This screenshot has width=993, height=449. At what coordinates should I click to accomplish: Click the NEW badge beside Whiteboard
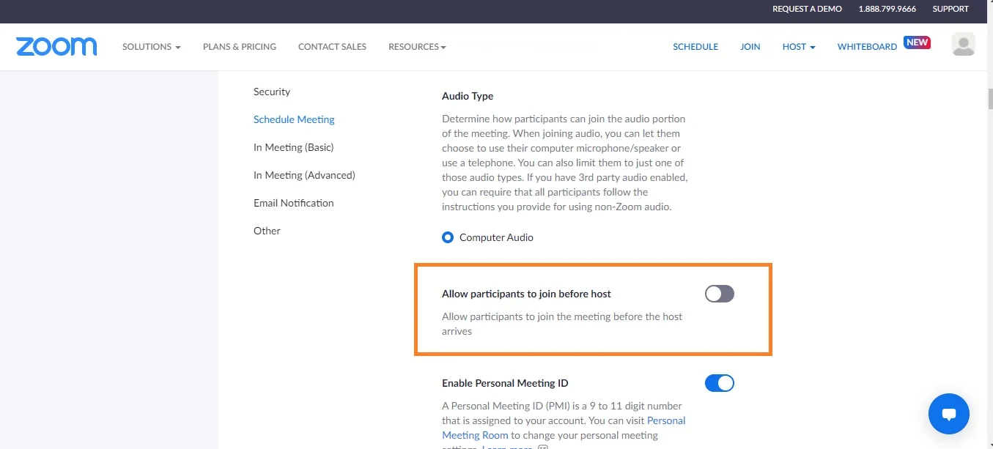pos(917,42)
